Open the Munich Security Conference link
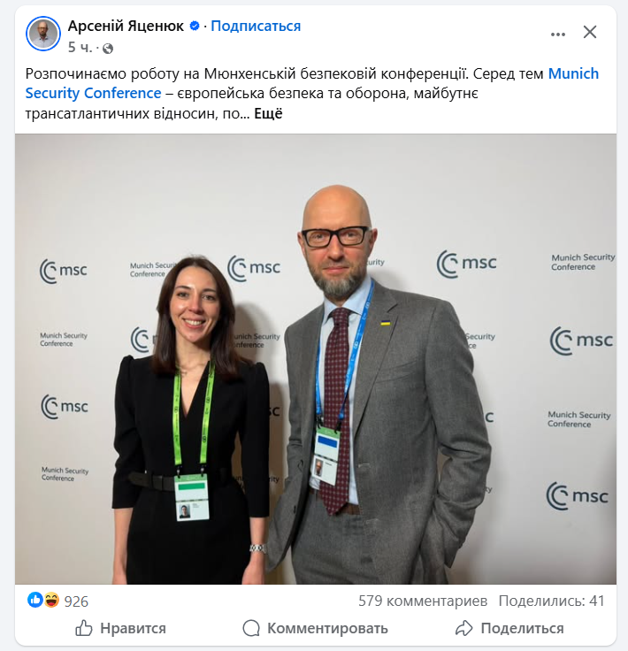Image resolution: width=628 pixels, height=651 pixels. point(312,83)
